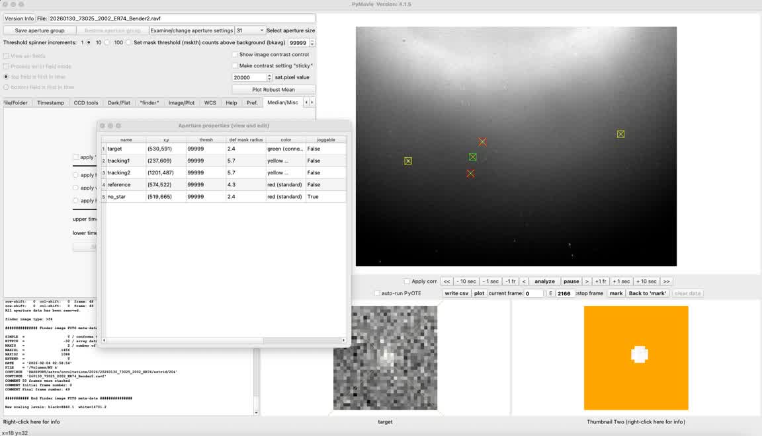Click the upper red reference aperture marker
The height and width of the screenshot is (436, 762).
(x=482, y=142)
